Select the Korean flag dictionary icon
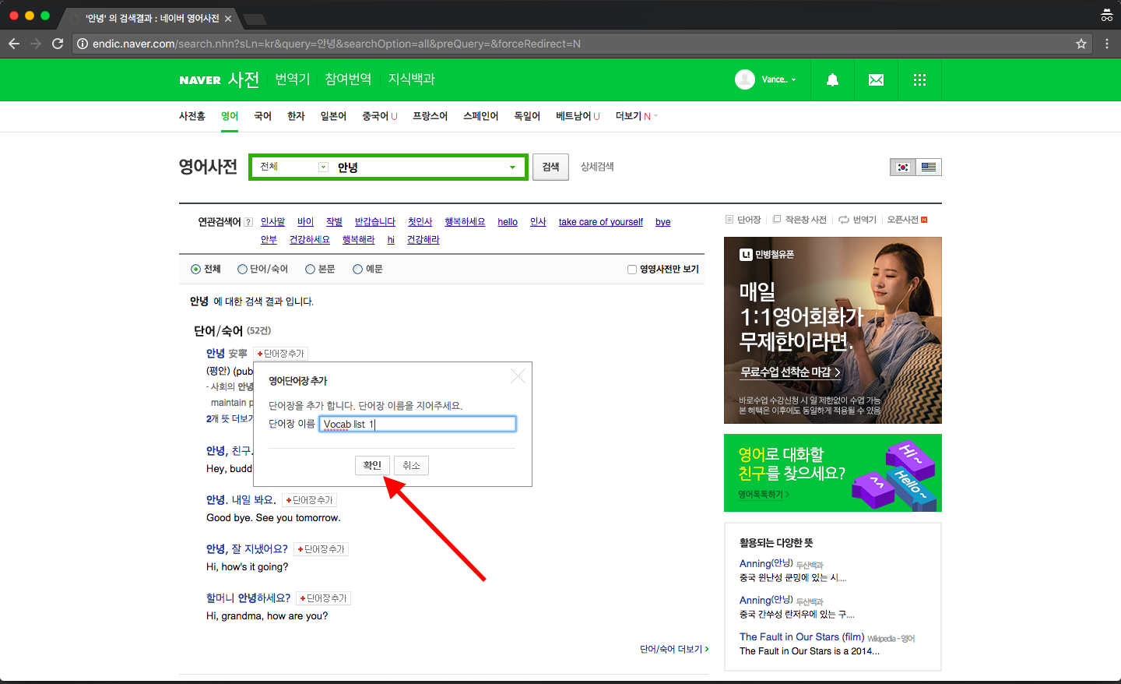Screen dimensions: 1121x684 pos(903,167)
